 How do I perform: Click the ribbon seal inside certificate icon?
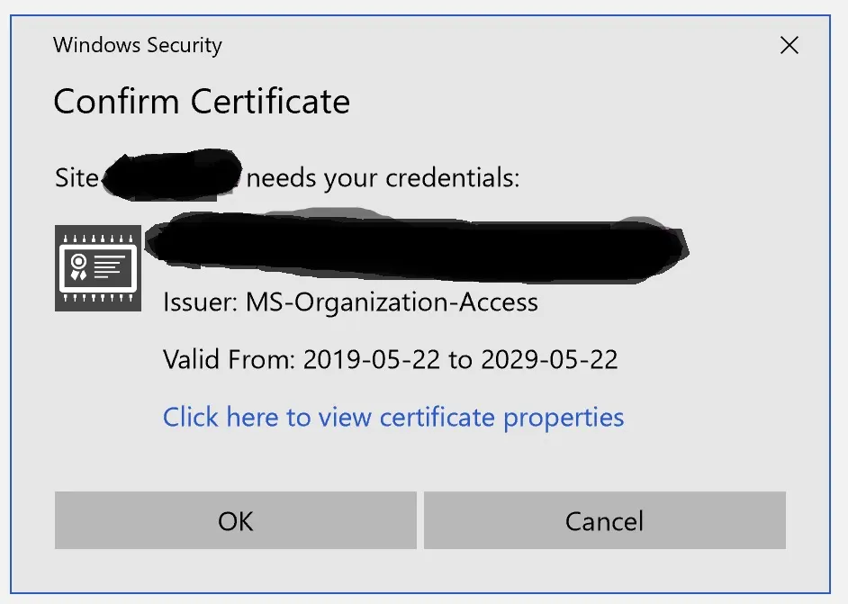79,266
